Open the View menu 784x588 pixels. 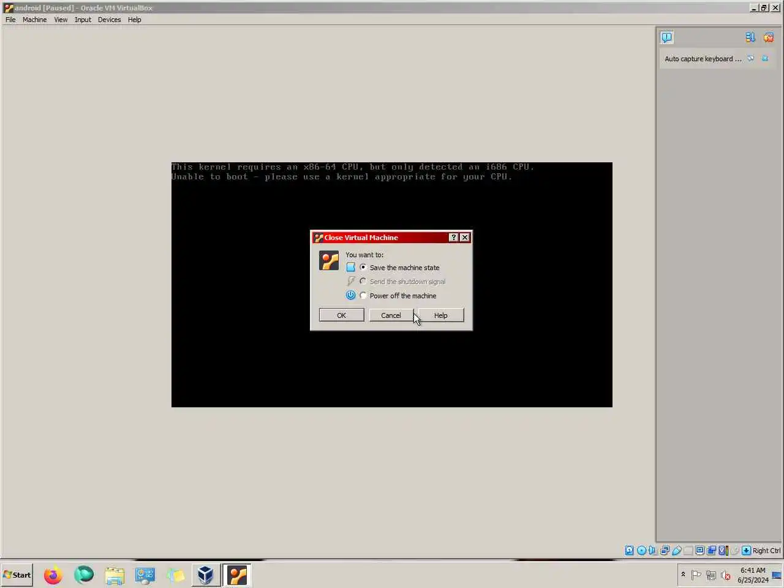pos(61,20)
